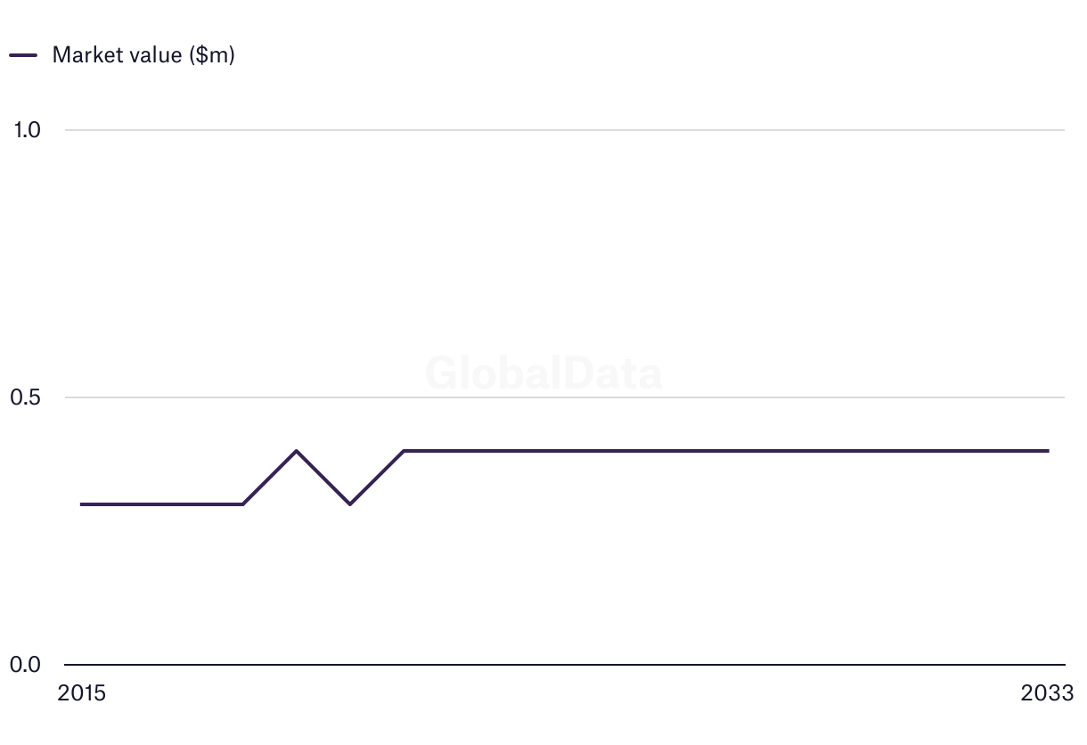Image resolution: width=1087 pixels, height=745 pixels.
Task: Toggle the Market value ($m) legend label
Action: tap(143, 55)
